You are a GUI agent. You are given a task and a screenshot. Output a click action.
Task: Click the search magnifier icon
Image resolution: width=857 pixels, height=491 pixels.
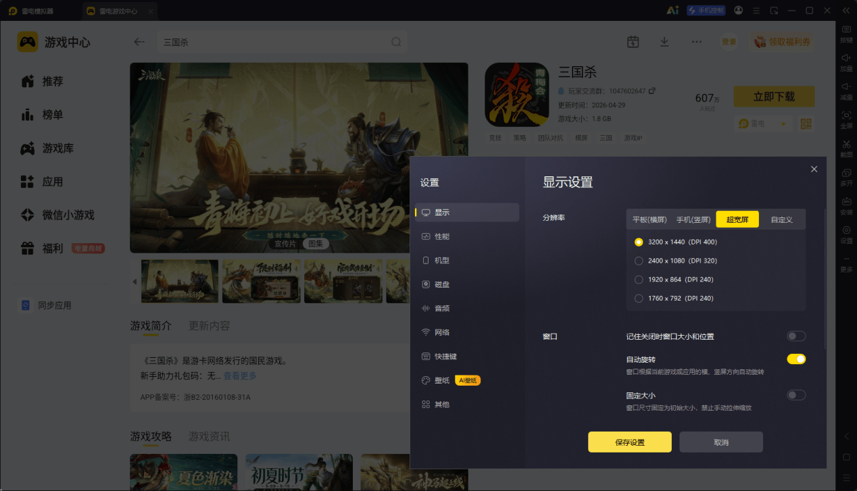coord(396,42)
